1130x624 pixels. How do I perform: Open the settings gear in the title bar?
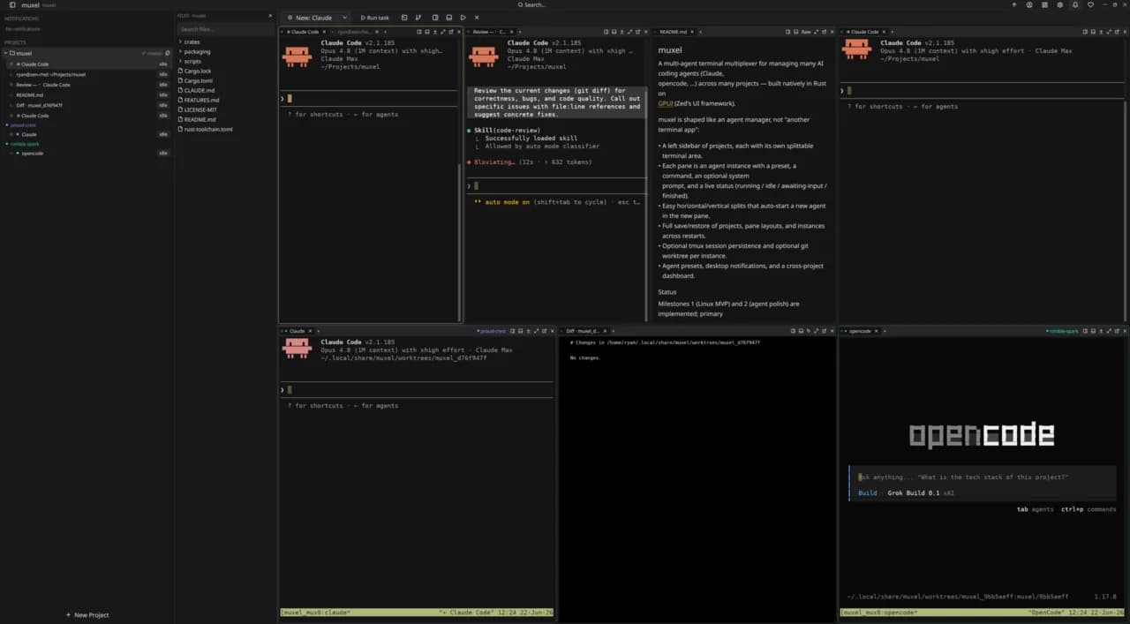click(1060, 4)
